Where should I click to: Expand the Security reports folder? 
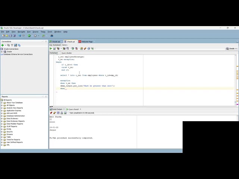coord(1,132)
